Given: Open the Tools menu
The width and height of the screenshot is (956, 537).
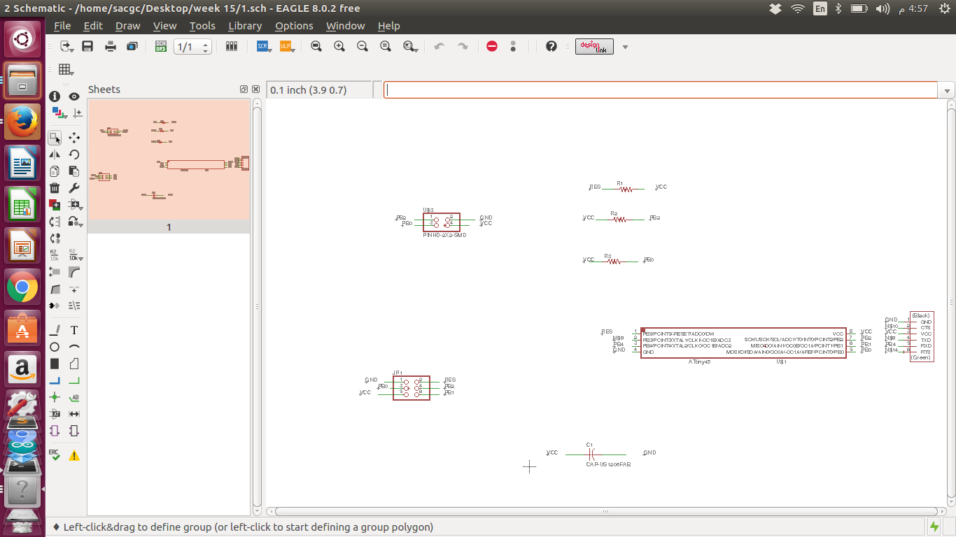Looking at the screenshot, I should [x=202, y=26].
